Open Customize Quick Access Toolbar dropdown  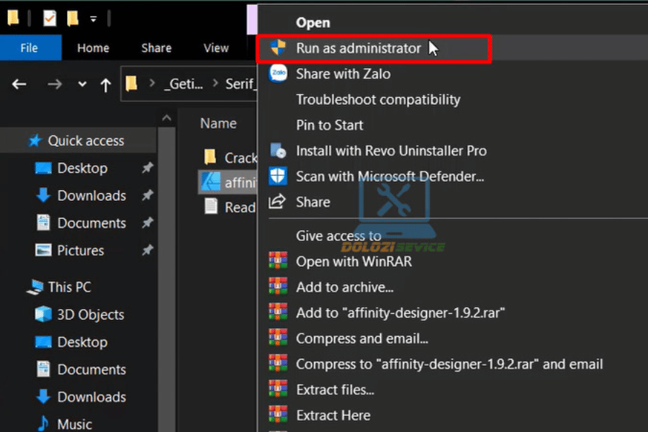click(94, 19)
